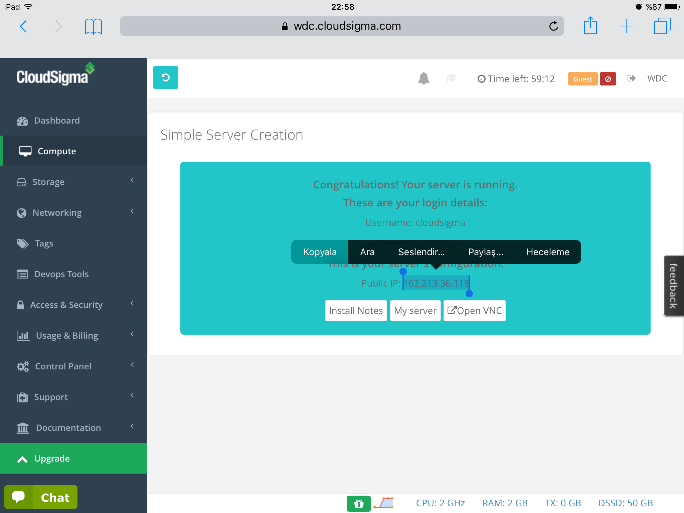Open notifications bell icon
Viewport: 684px width, 513px height.
point(423,78)
